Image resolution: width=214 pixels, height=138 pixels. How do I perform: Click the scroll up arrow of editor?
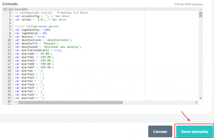pos(200,10)
